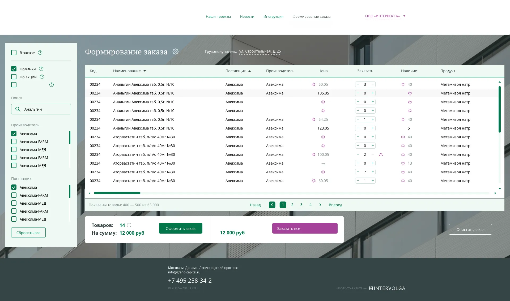Click help icon beside По акции
Viewport: 510px width, 301px height.
click(42, 77)
